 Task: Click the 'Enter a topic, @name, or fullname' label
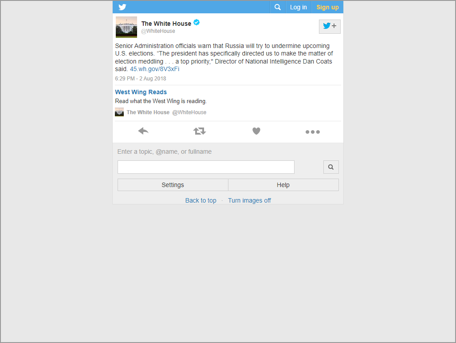(164, 152)
